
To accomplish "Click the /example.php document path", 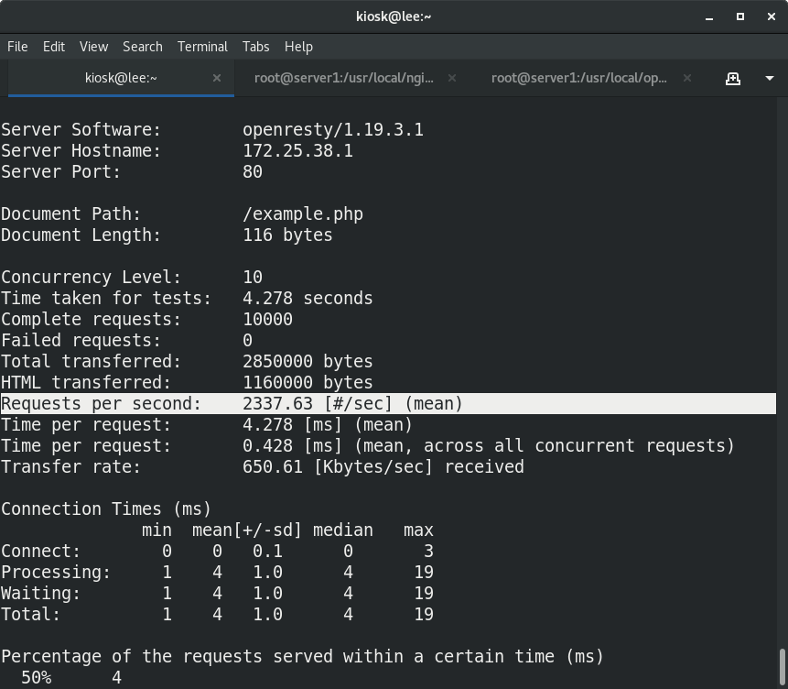I will pyautogui.click(x=303, y=214).
